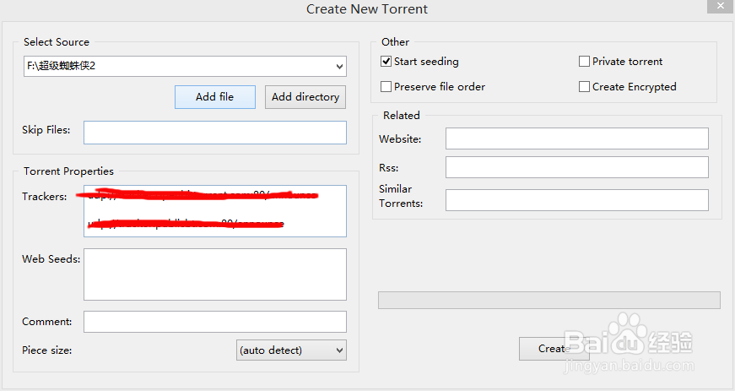Focus the Skip Files input field
This screenshot has height=391, width=735.
(214, 133)
